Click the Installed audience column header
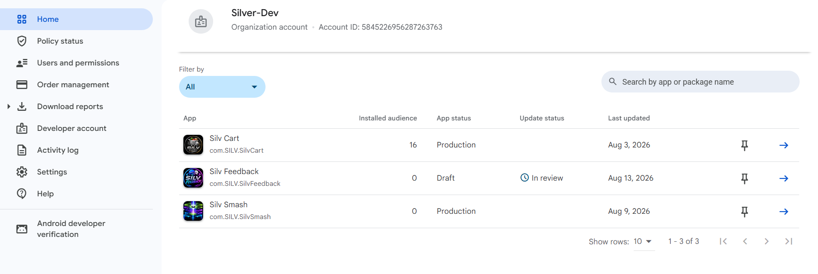 point(388,118)
